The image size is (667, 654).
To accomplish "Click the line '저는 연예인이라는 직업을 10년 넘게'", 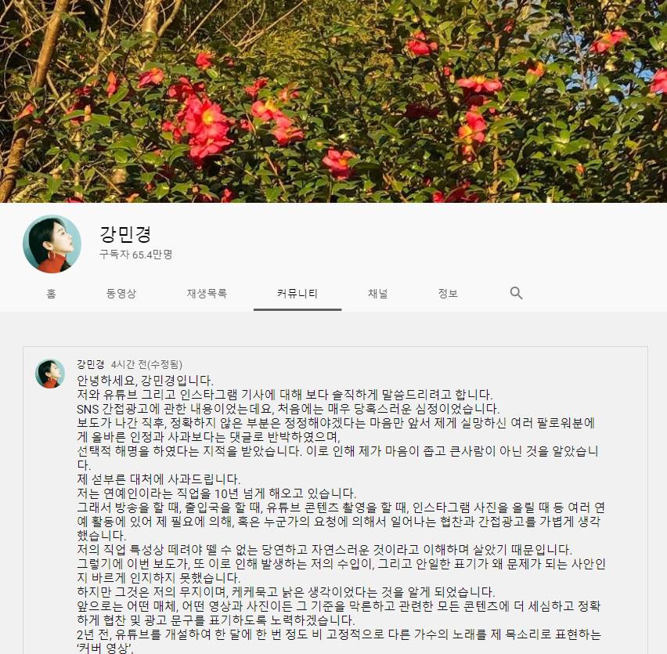I will (x=217, y=493).
